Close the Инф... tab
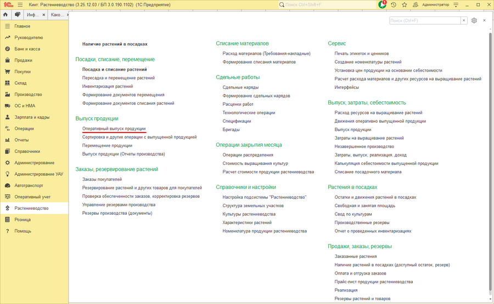This screenshot has height=304, width=494. pyautogui.click(x=43, y=15)
